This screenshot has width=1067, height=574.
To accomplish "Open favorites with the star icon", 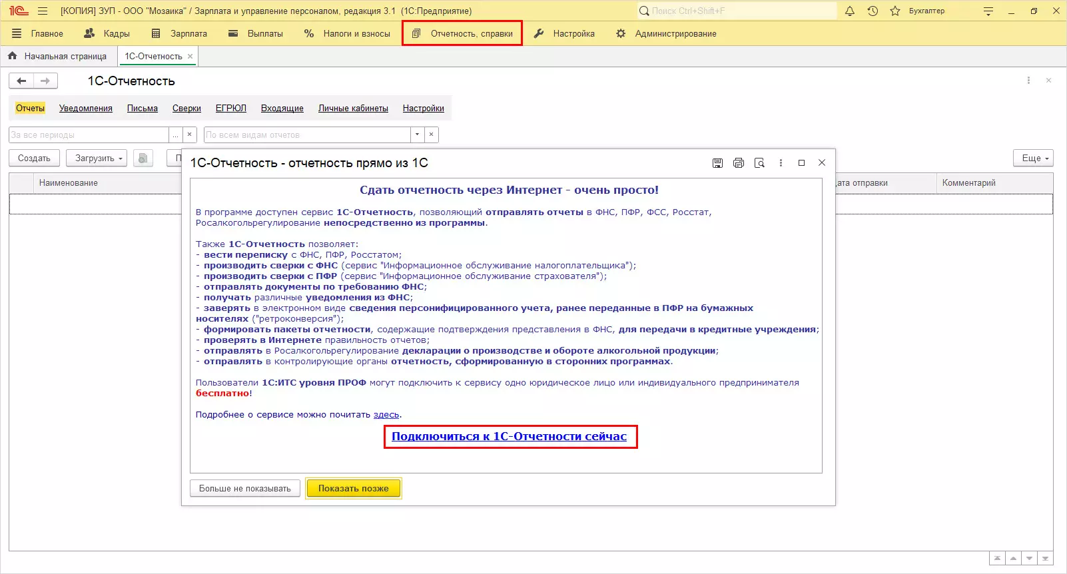I will tap(895, 11).
